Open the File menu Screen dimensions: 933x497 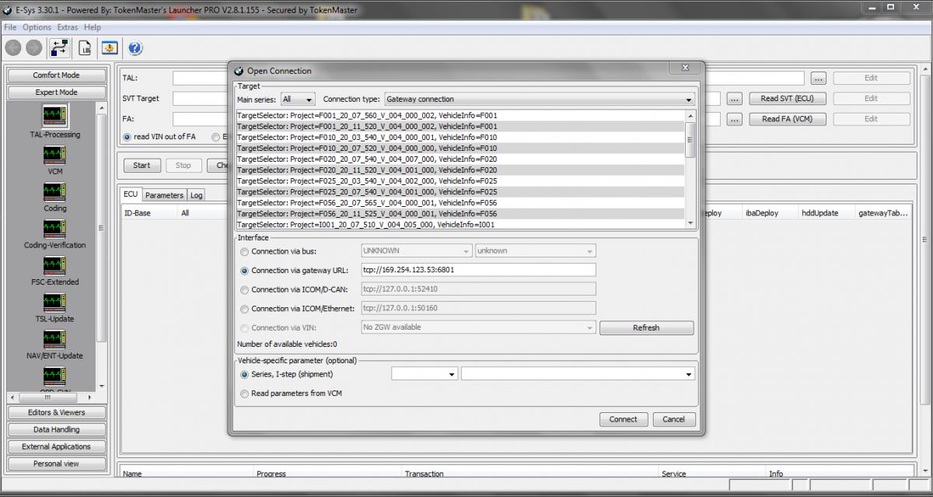(x=10, y=27)
